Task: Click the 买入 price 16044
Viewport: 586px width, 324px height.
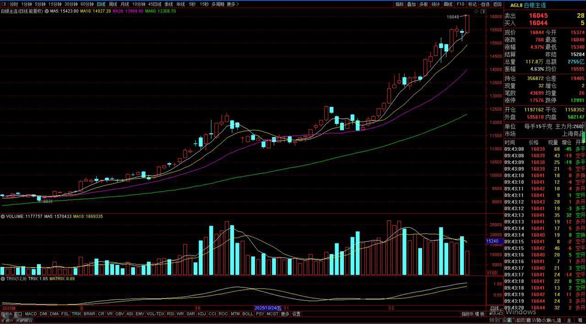Action: pos(538,23)
